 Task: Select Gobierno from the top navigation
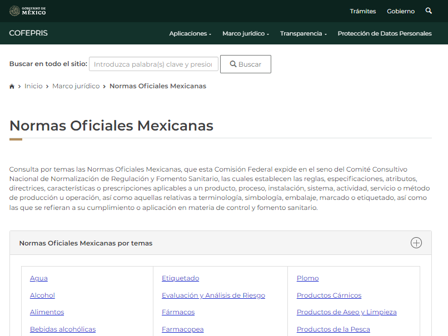click(x=400, y=11)
